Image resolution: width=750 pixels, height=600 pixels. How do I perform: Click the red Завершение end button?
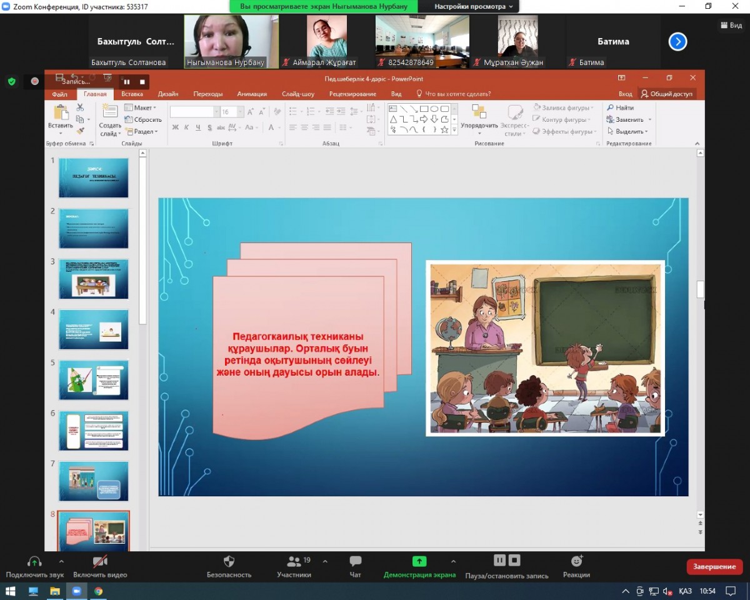pos(714,566)
